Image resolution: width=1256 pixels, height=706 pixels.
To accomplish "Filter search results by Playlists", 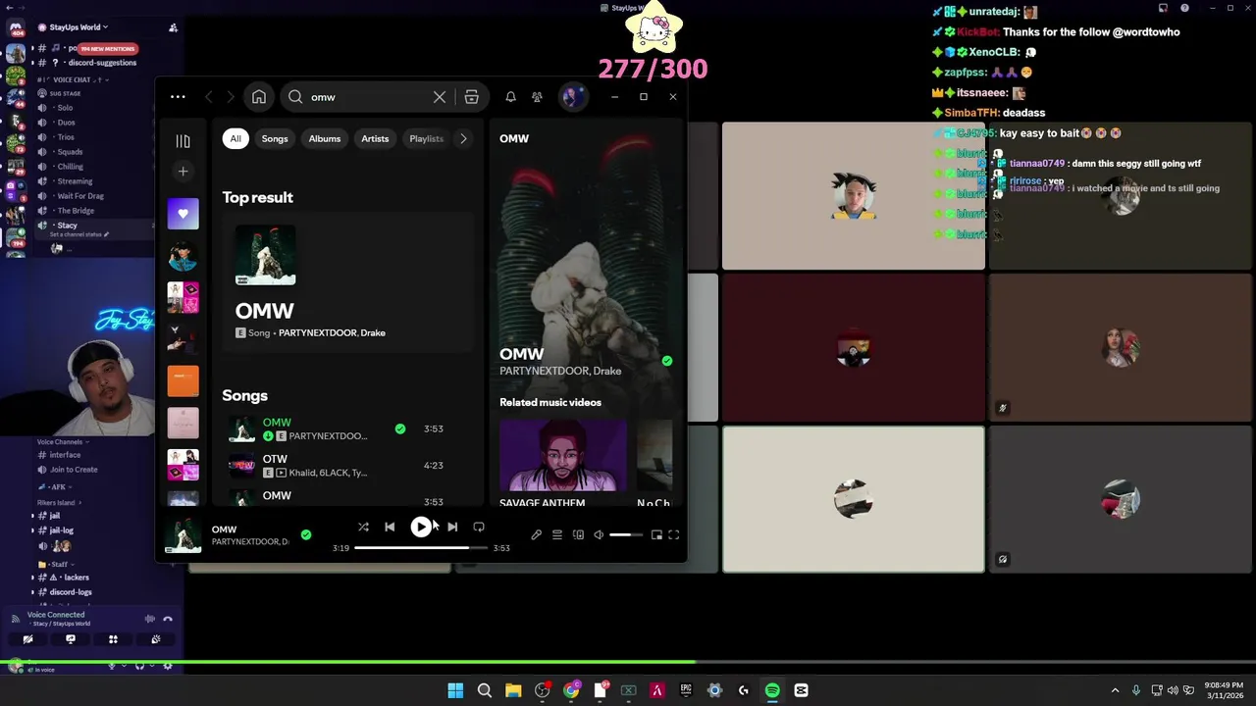I will pyautogui.click(x=426, y=138).
